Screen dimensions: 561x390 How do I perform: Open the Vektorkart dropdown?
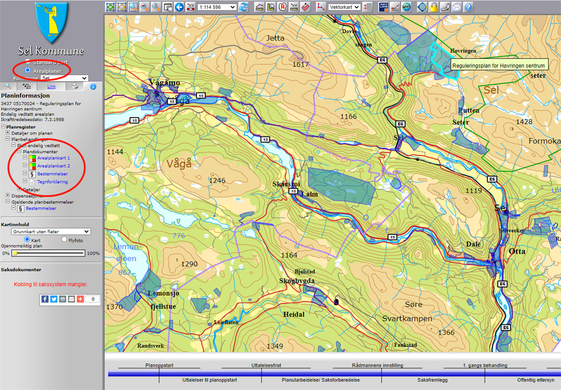point(344,7)
